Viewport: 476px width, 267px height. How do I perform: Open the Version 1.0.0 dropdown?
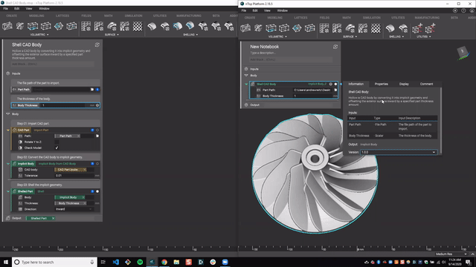pyautogui.click(x=399, y=152)
